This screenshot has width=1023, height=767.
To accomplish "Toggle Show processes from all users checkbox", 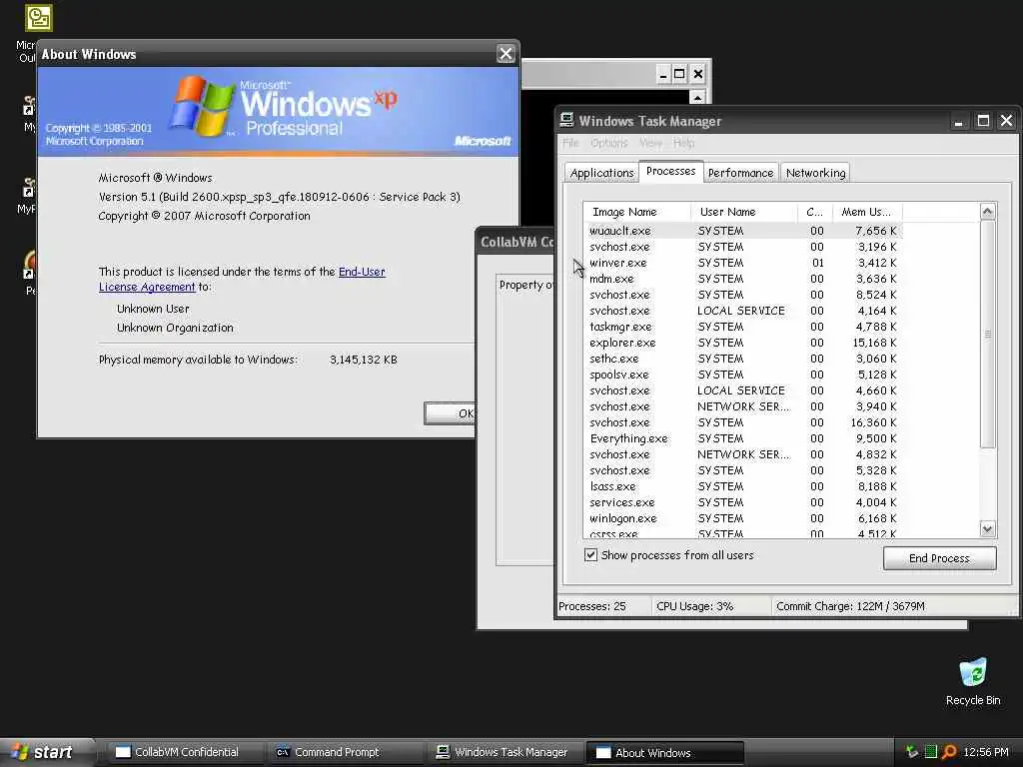I will (590, 555).
